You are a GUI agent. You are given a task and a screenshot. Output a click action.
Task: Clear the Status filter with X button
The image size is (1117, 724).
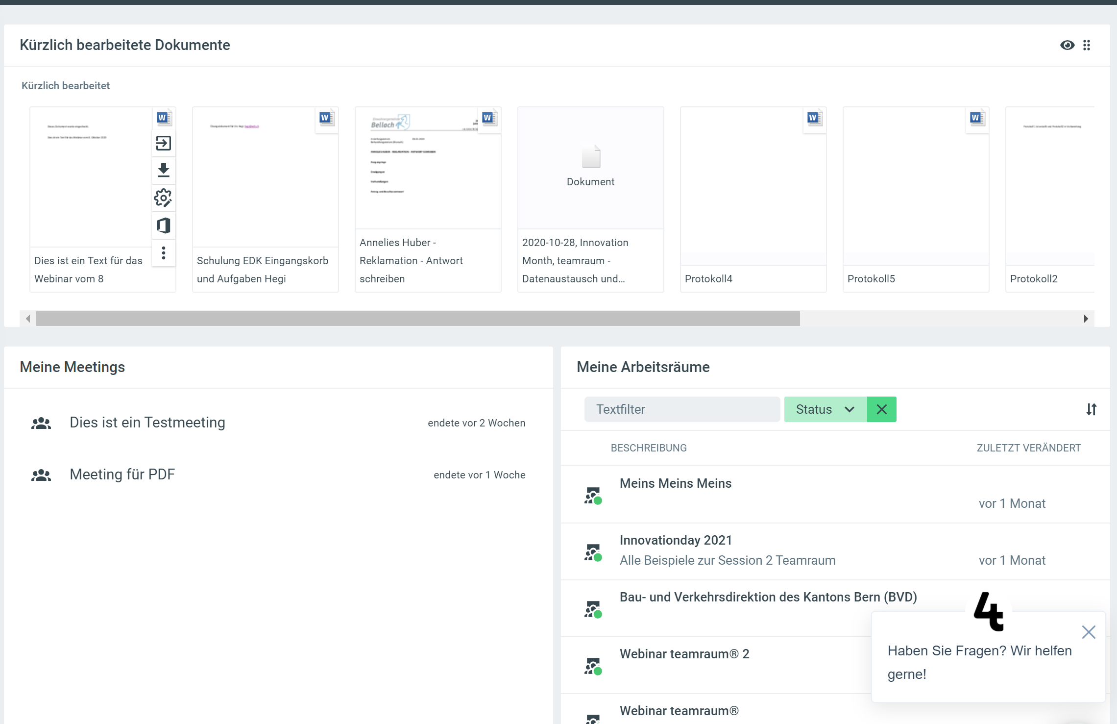point(881,409)
